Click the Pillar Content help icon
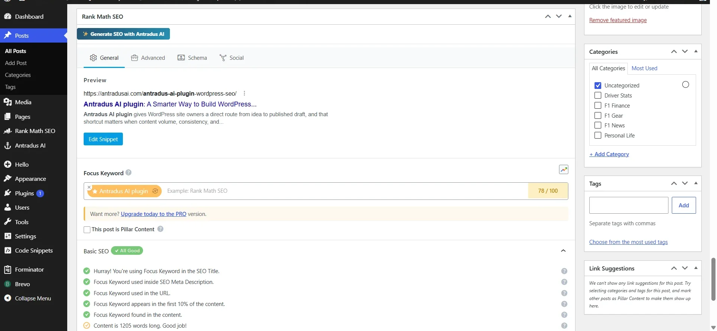The image size is (717, 331). [x=160, y=229]
